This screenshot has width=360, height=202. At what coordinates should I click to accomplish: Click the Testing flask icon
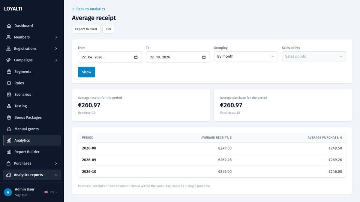coord(9,106)
